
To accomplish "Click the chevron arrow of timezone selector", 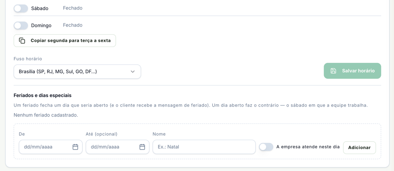I will click(133, 72).
